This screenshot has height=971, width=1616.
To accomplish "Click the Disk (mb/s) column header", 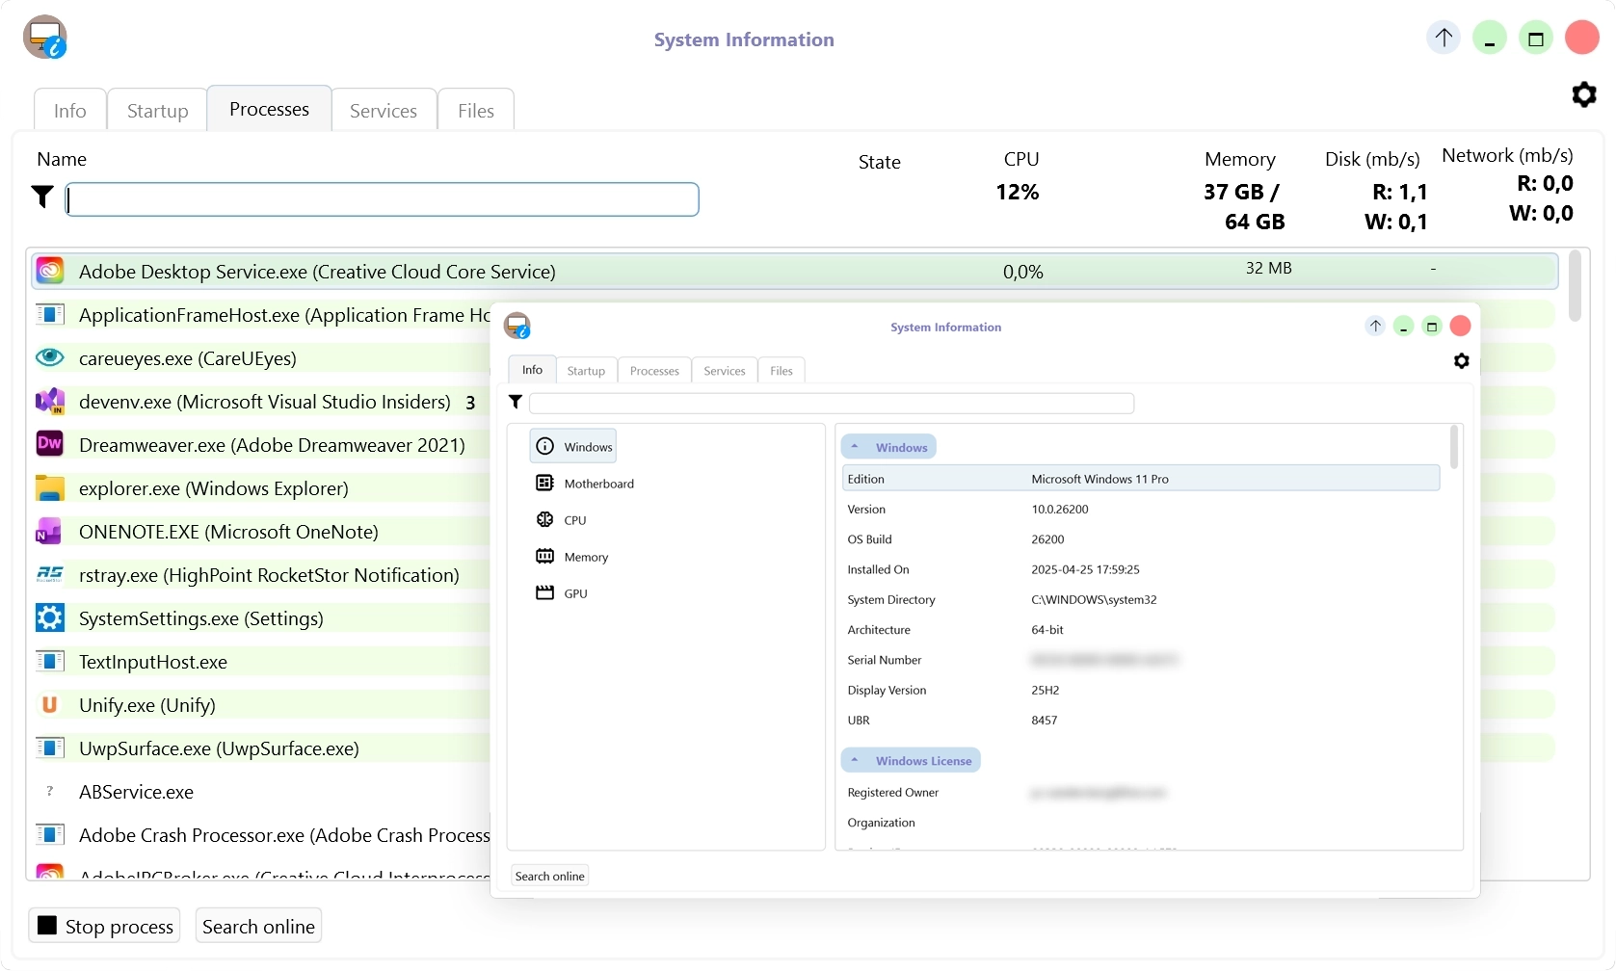I will [1372, 159].
